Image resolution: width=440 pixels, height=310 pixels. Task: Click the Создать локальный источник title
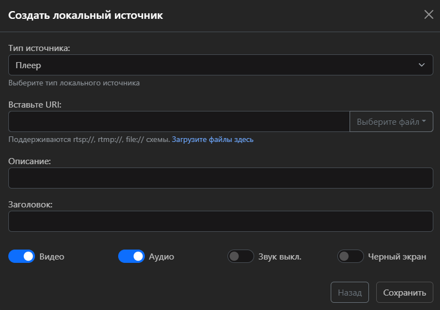(85, 16)
